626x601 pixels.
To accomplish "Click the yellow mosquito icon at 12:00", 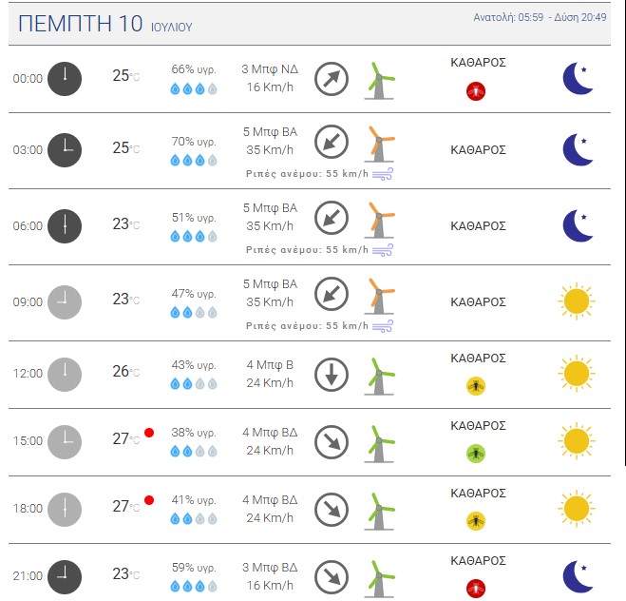I will click(x=477, y=386).
